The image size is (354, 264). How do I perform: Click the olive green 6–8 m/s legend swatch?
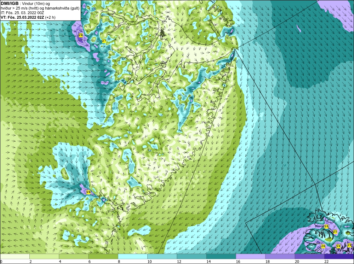tap(103, 257)
